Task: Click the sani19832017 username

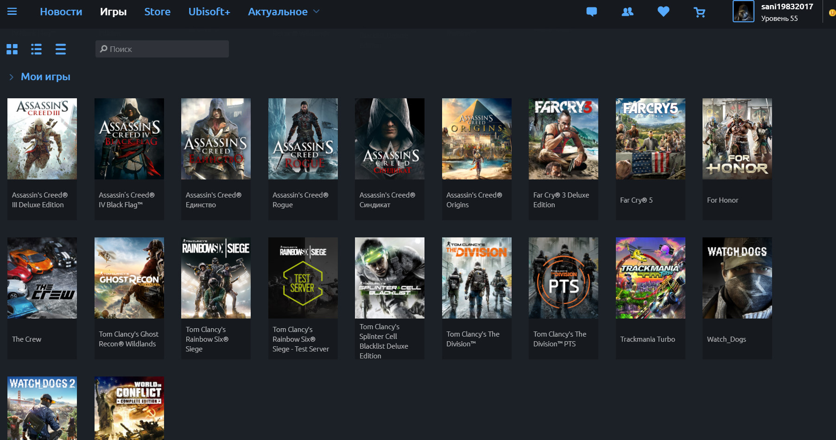Action: click(787, 6)
